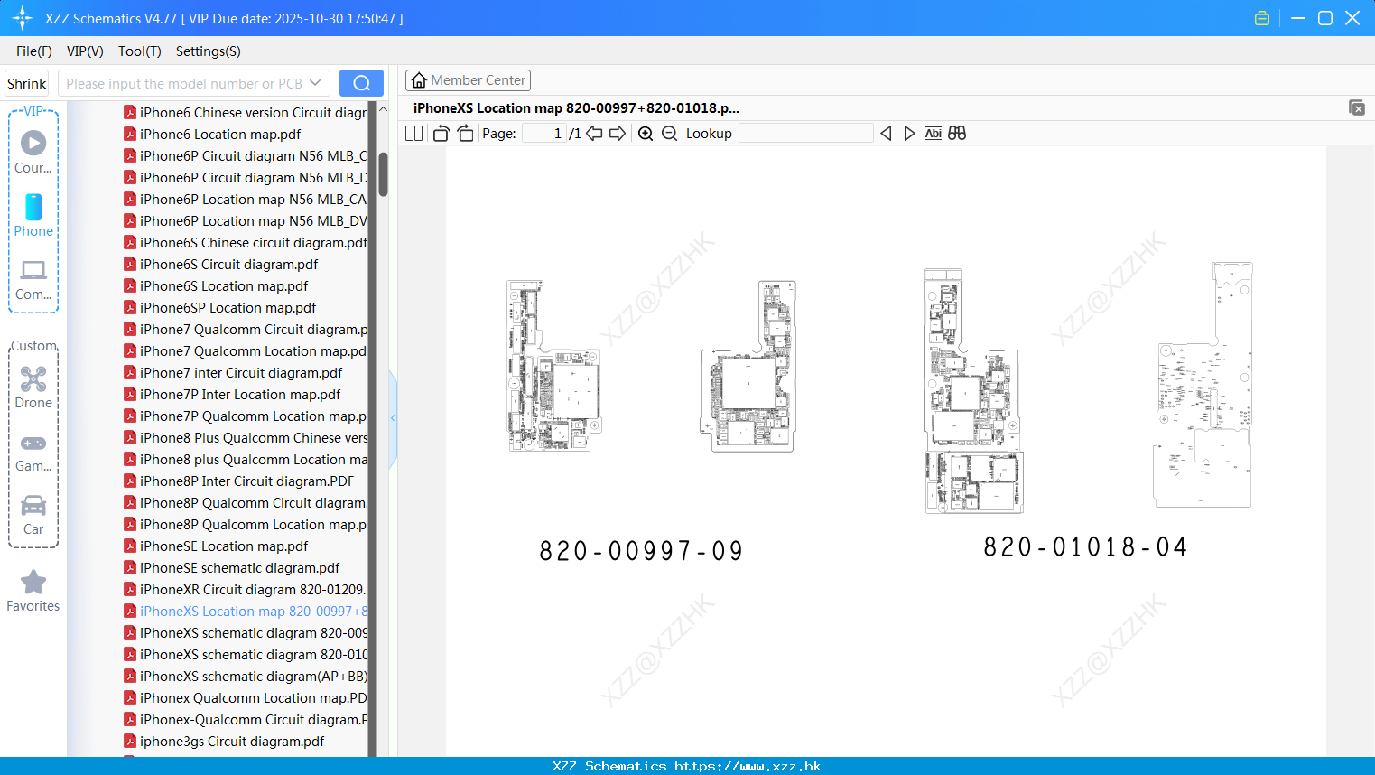This screenshot has height=775, width=1375.
Task: Open iPhoneXS schematic diagram(AP+BB)
Action: pos(245,677)
